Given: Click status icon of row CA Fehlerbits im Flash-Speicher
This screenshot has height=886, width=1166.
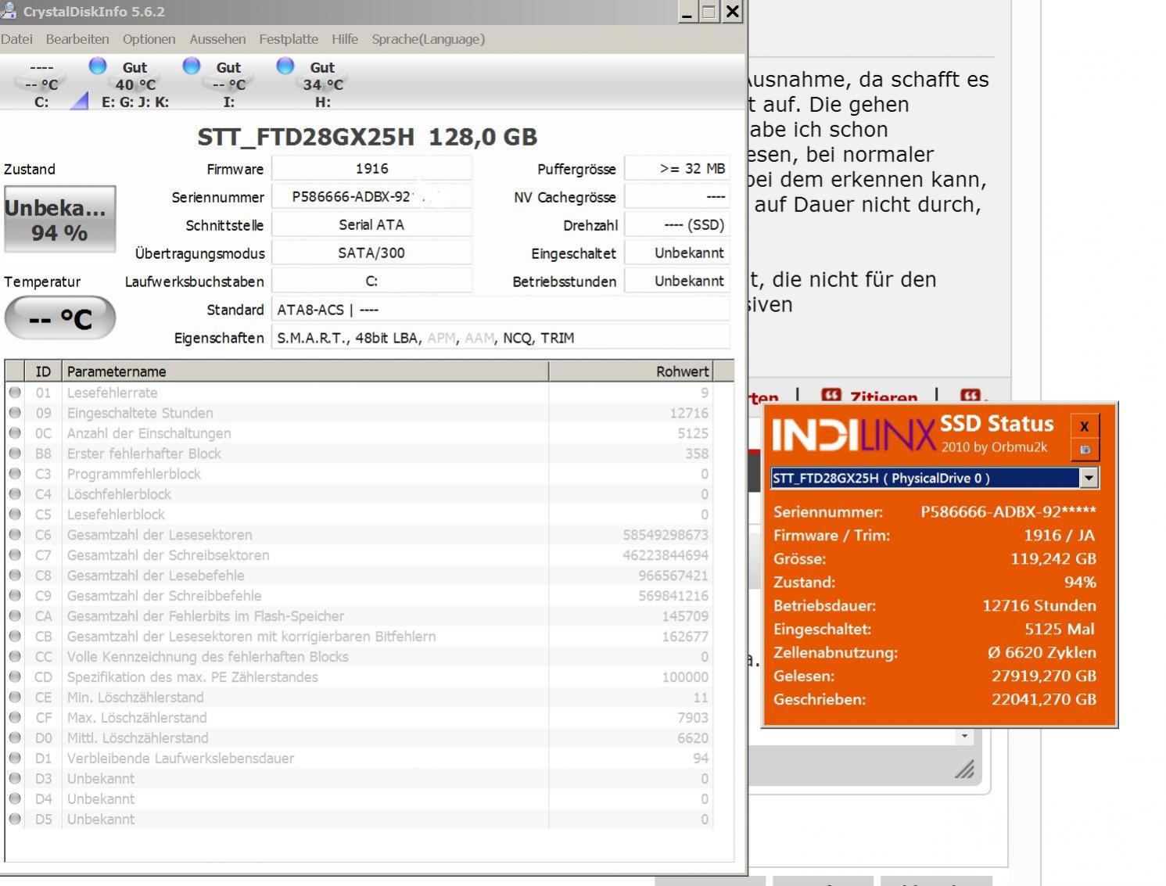Looking at the screenshot, I should coord(15,616).
